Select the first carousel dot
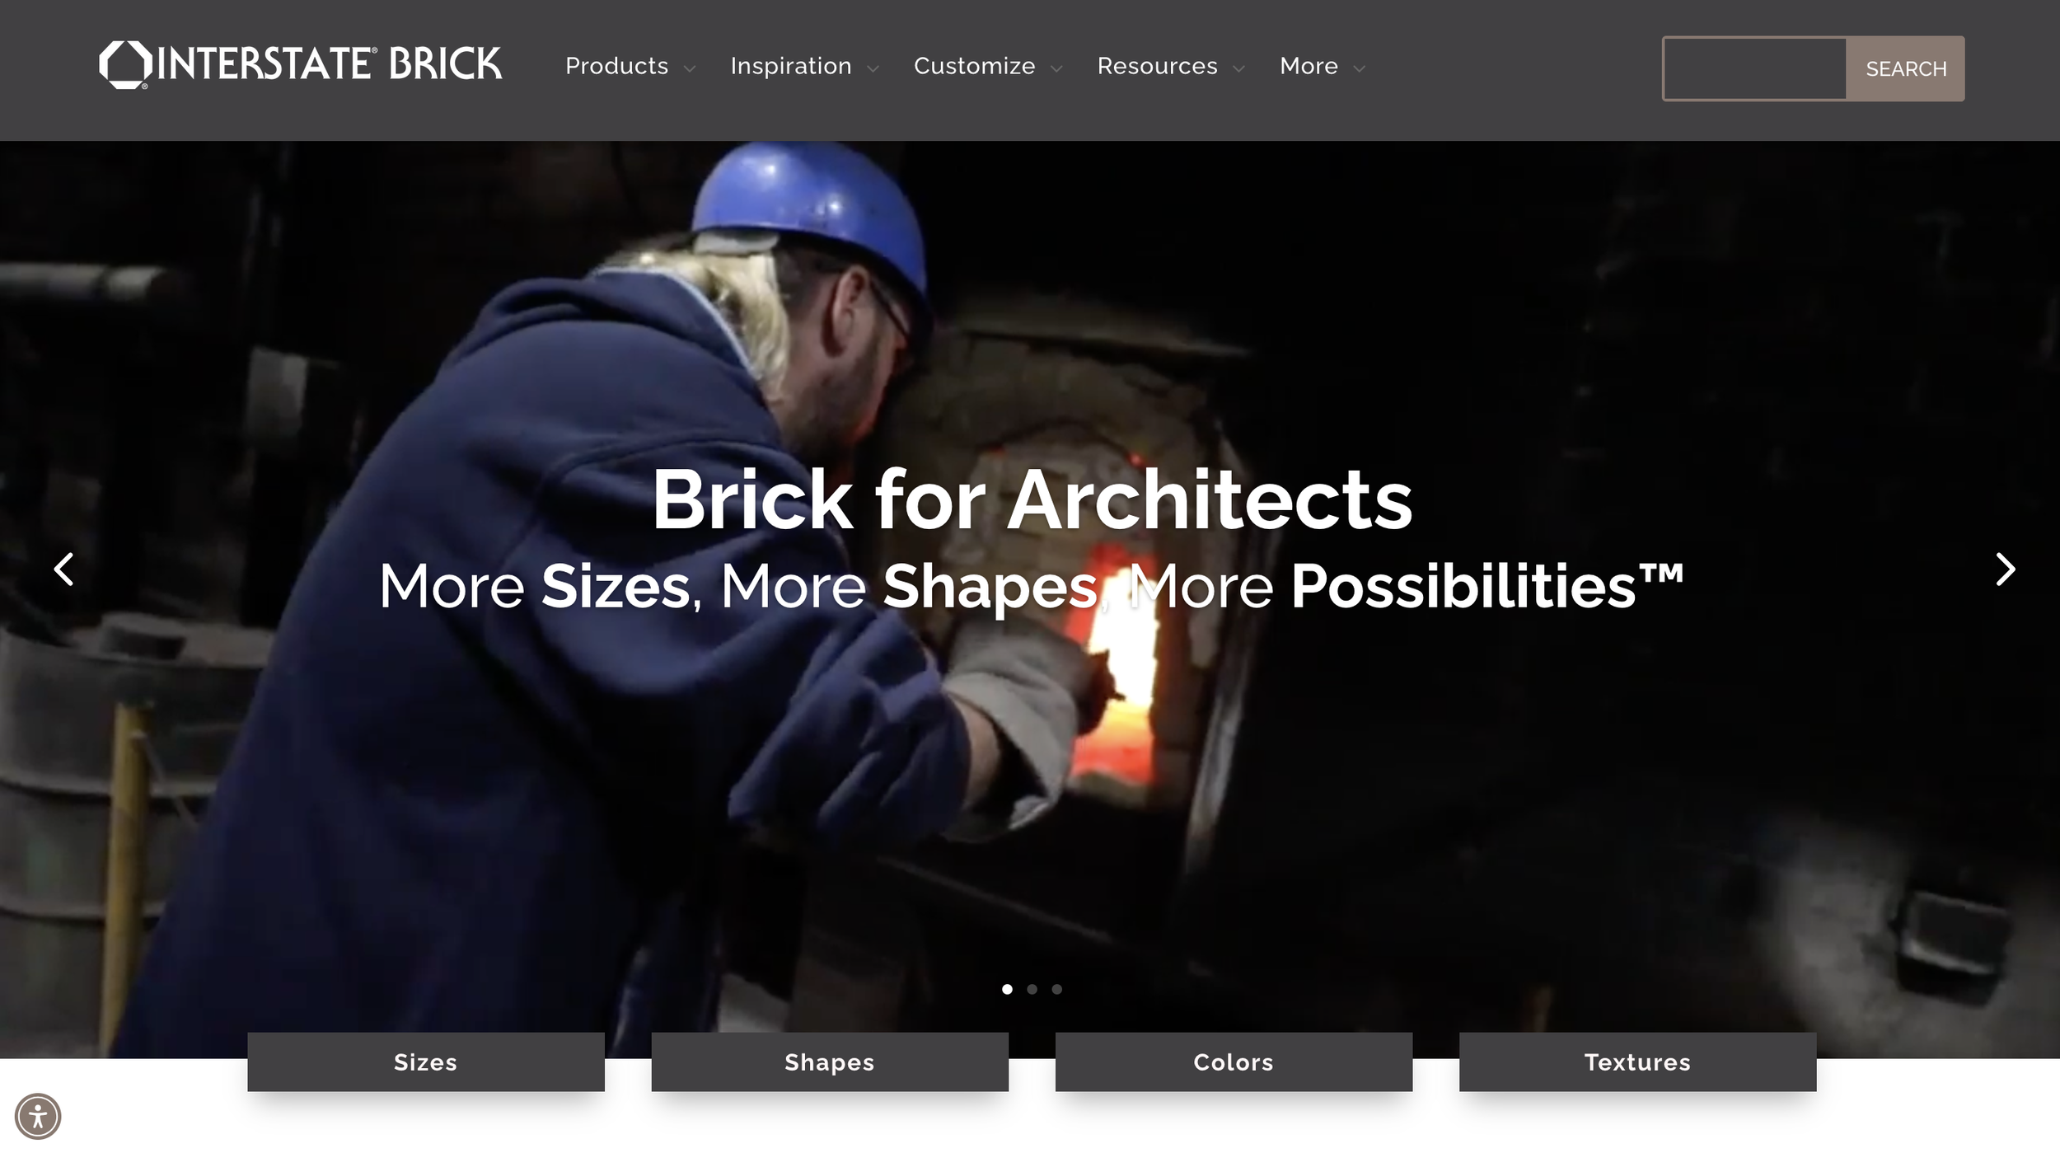 1007,989
